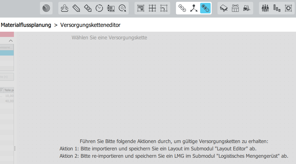The image size is (296, 164).
Task: Select the pencil-shaped edit icon
Action: [x=76, y=8]
